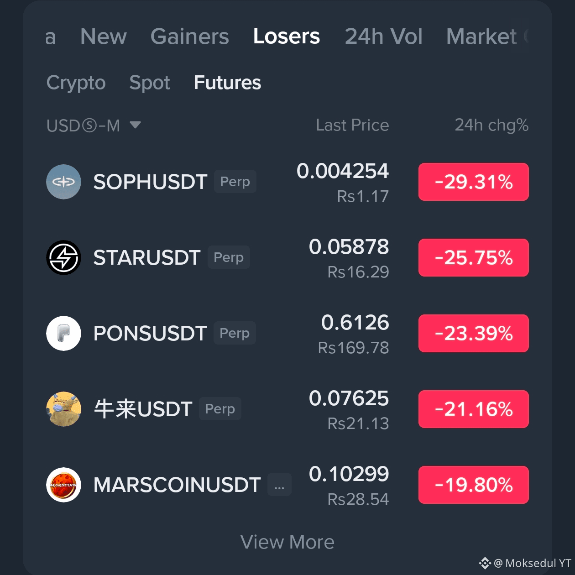Switch to the Gainers tab
The width and height of the screenshot is (575, 575).
(x=190, y=37)
